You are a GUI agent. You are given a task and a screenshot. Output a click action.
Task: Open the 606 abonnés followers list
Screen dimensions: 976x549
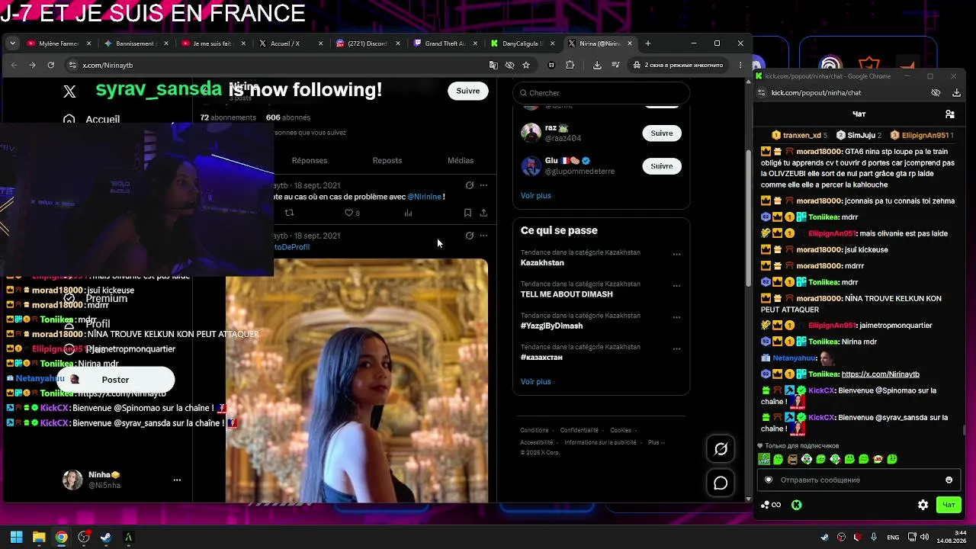coord(288,117)
